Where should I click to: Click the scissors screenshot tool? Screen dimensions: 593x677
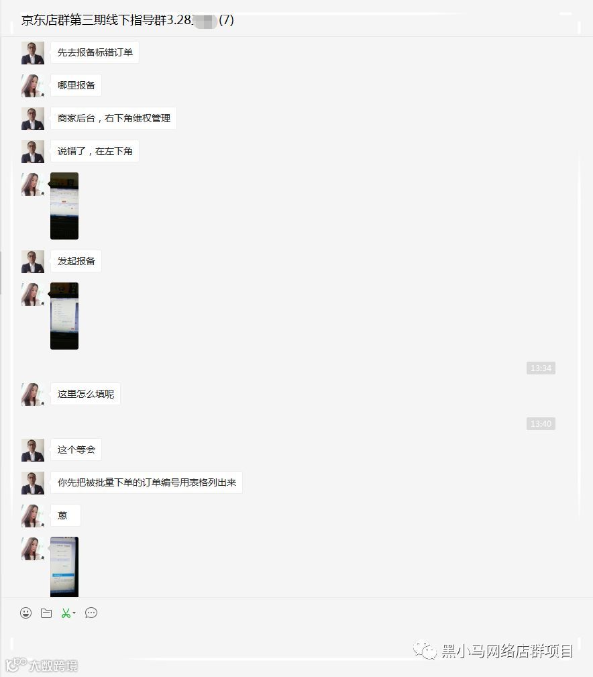tap(66, 613)
